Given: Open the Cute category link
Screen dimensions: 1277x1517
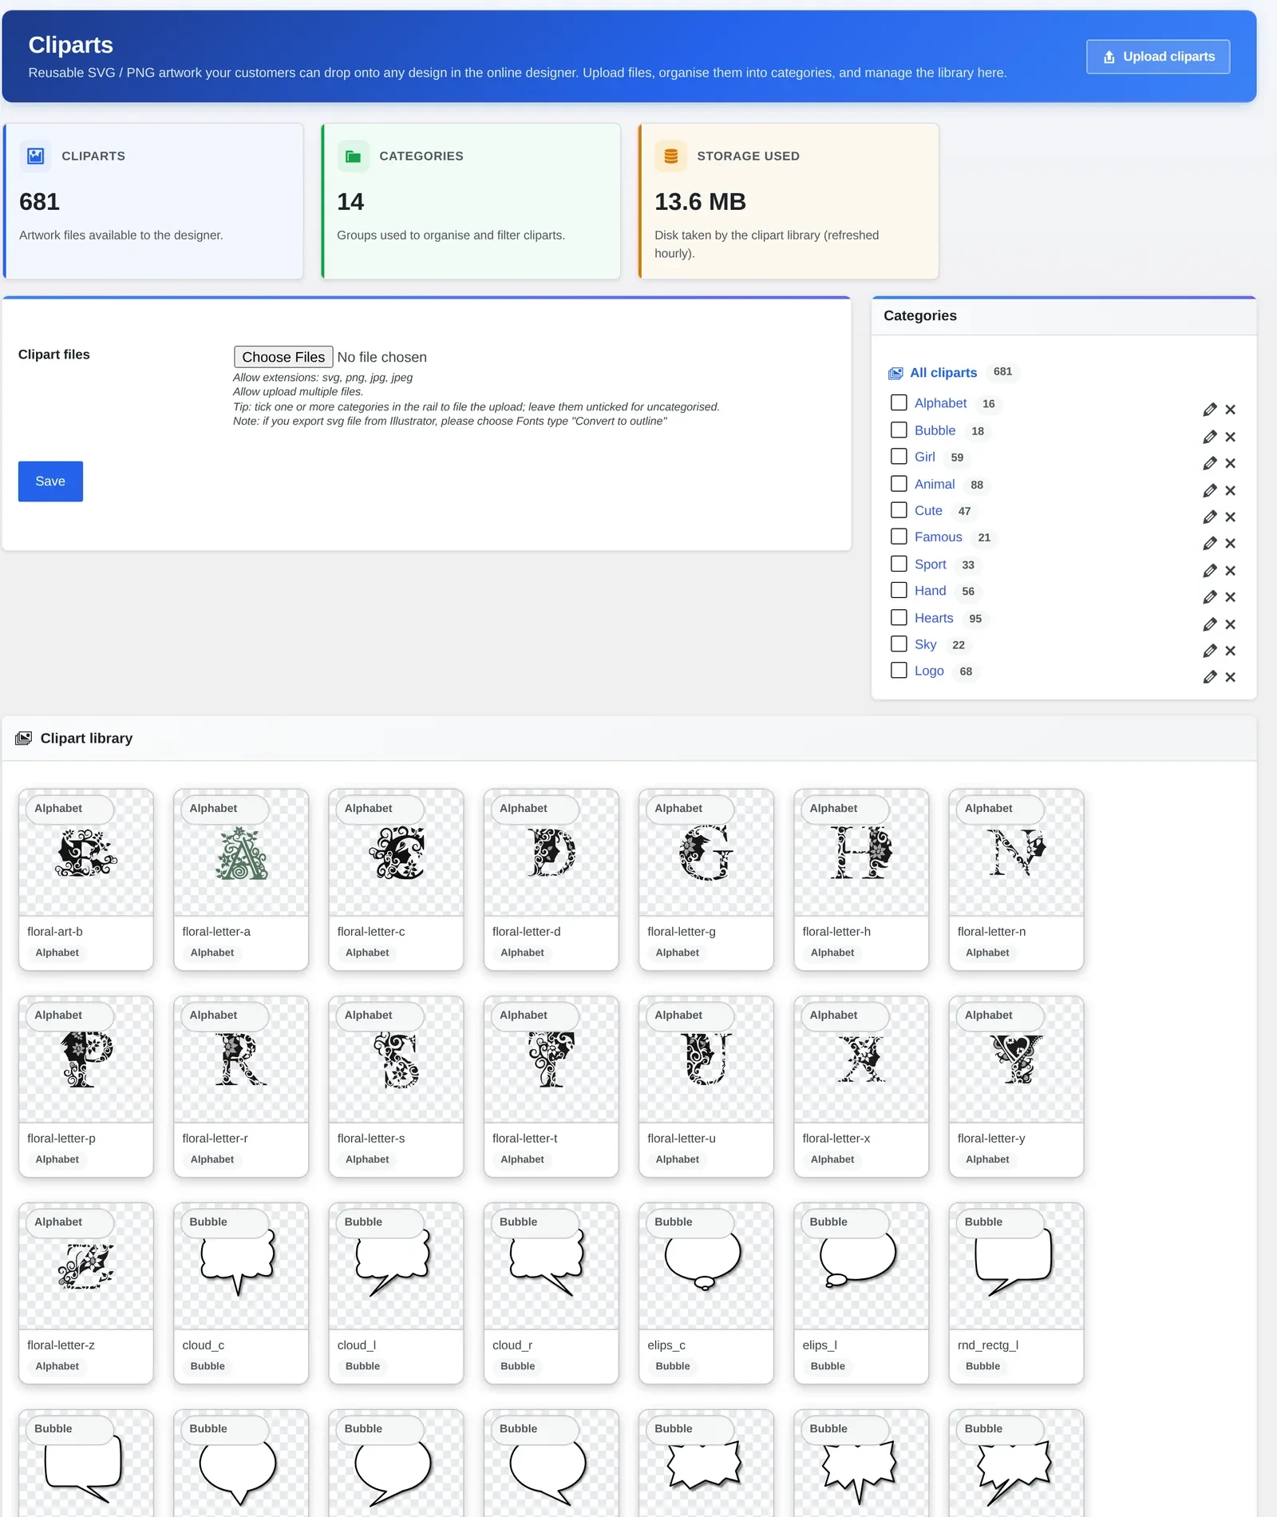Looking at the screenshot, I should [928, 511].
